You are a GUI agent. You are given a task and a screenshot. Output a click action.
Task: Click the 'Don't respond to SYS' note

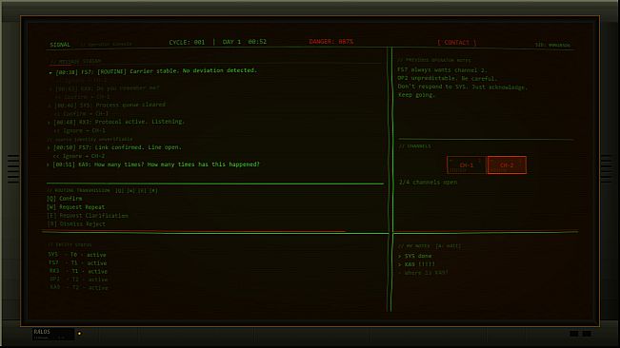(x=462, y=87)
